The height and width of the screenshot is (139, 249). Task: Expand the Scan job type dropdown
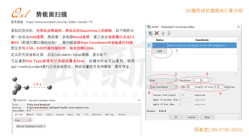point(23,120)
